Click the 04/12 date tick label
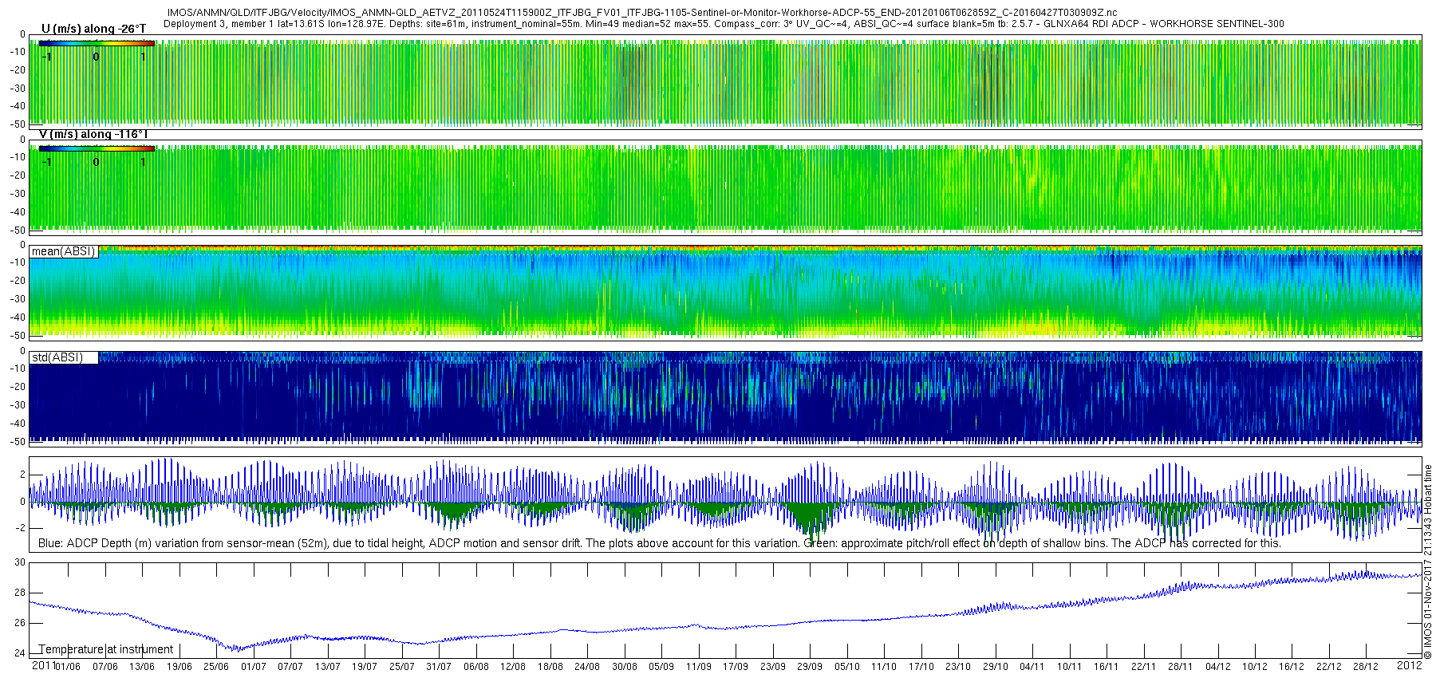1436x678 pixels. click(x=1218, y=666)
